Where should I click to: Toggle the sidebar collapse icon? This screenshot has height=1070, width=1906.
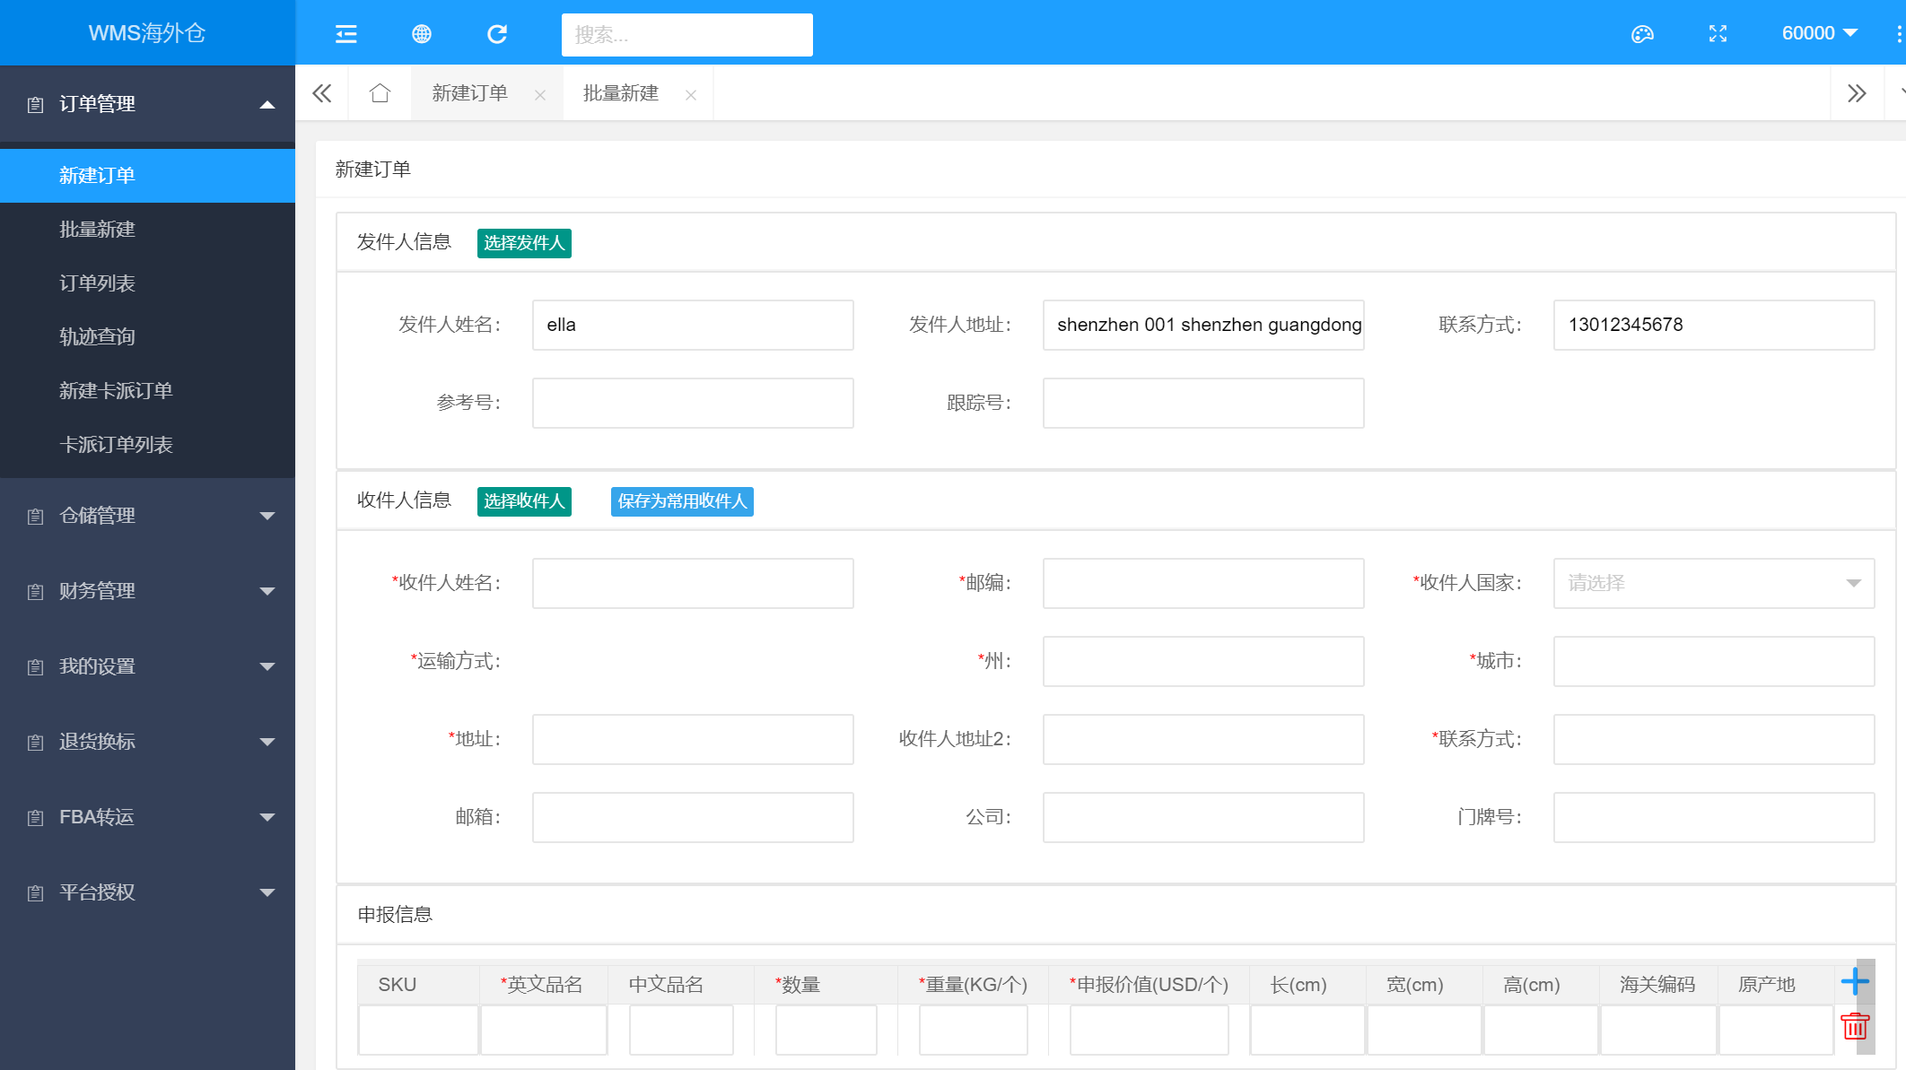pyautogui.click(x=345, y=34)
